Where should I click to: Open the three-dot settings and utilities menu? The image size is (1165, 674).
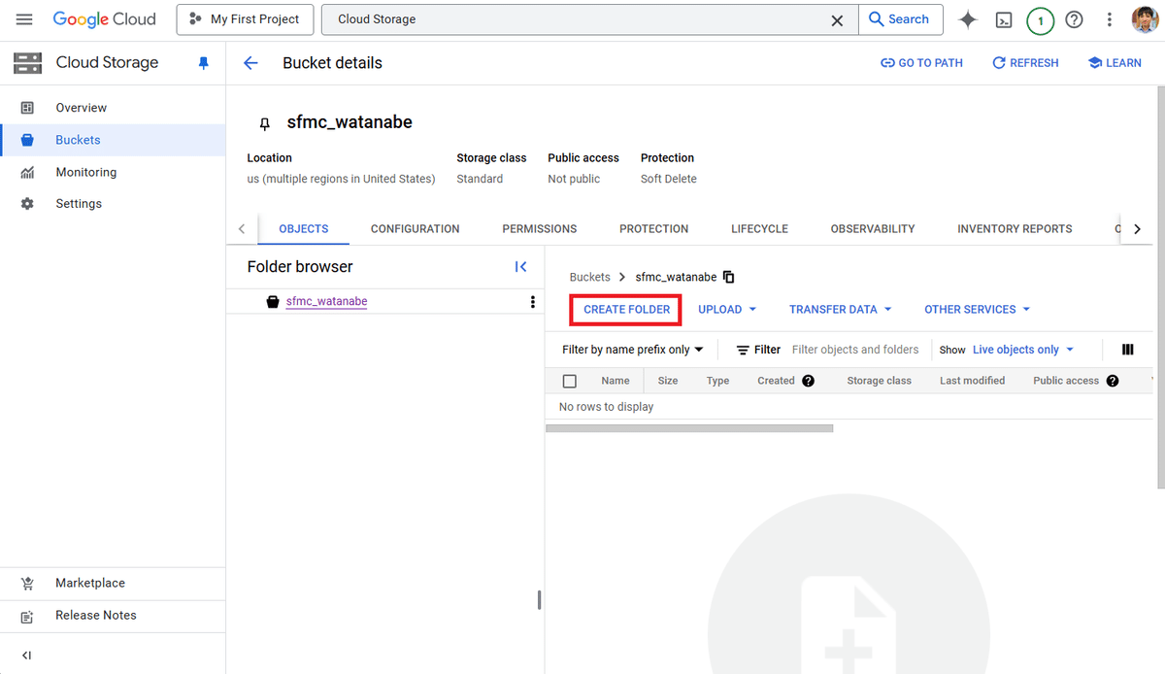[x=1110, y=19]
